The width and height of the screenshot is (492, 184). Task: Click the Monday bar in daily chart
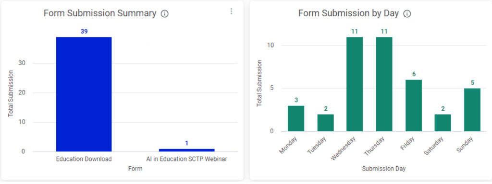296,119
